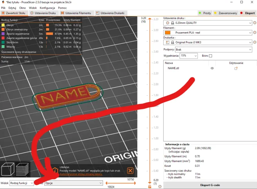Click the Pierwsza warstwa time 2m

pyautogui.click(x=26, y=57)
